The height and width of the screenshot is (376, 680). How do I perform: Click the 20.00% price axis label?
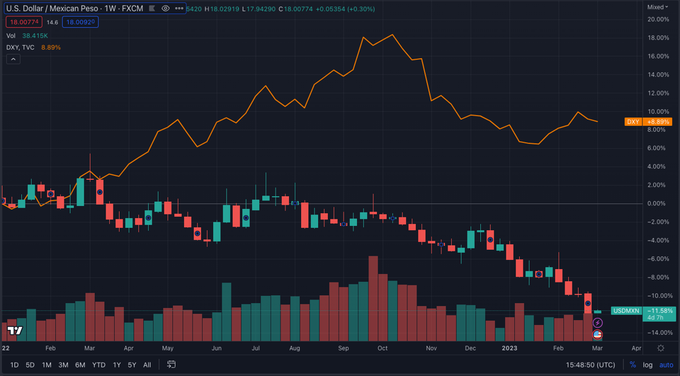(x=658, y=19)
